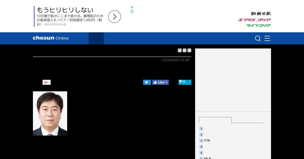The width and height of the screenshot is (304, 159).
Task: Share article on Google Plus
Action: 47,82
